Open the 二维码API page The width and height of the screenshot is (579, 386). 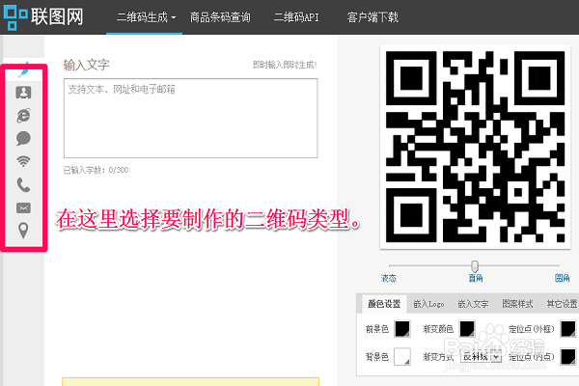click(x=296, y=17)
